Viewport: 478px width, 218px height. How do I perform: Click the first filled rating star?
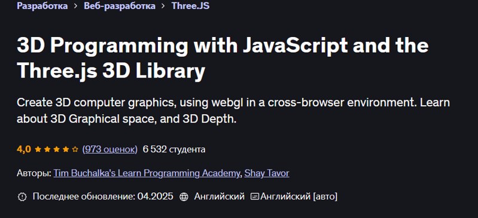click(38, 149)
